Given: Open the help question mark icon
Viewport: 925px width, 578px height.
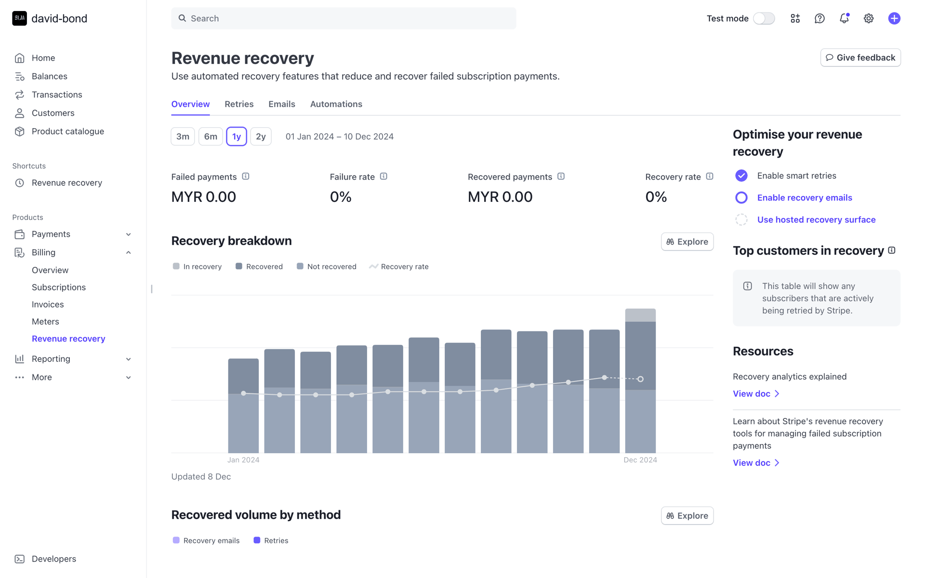Looking at the screenshot, I should [819, 18].
